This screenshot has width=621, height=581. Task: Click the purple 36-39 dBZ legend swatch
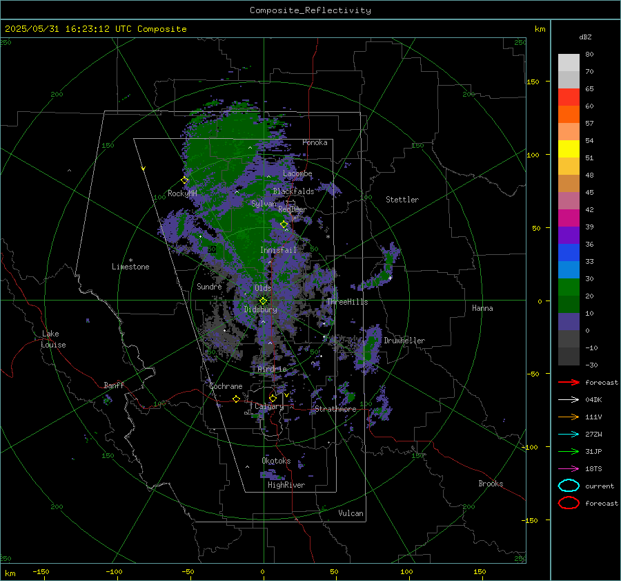point(569,235)
